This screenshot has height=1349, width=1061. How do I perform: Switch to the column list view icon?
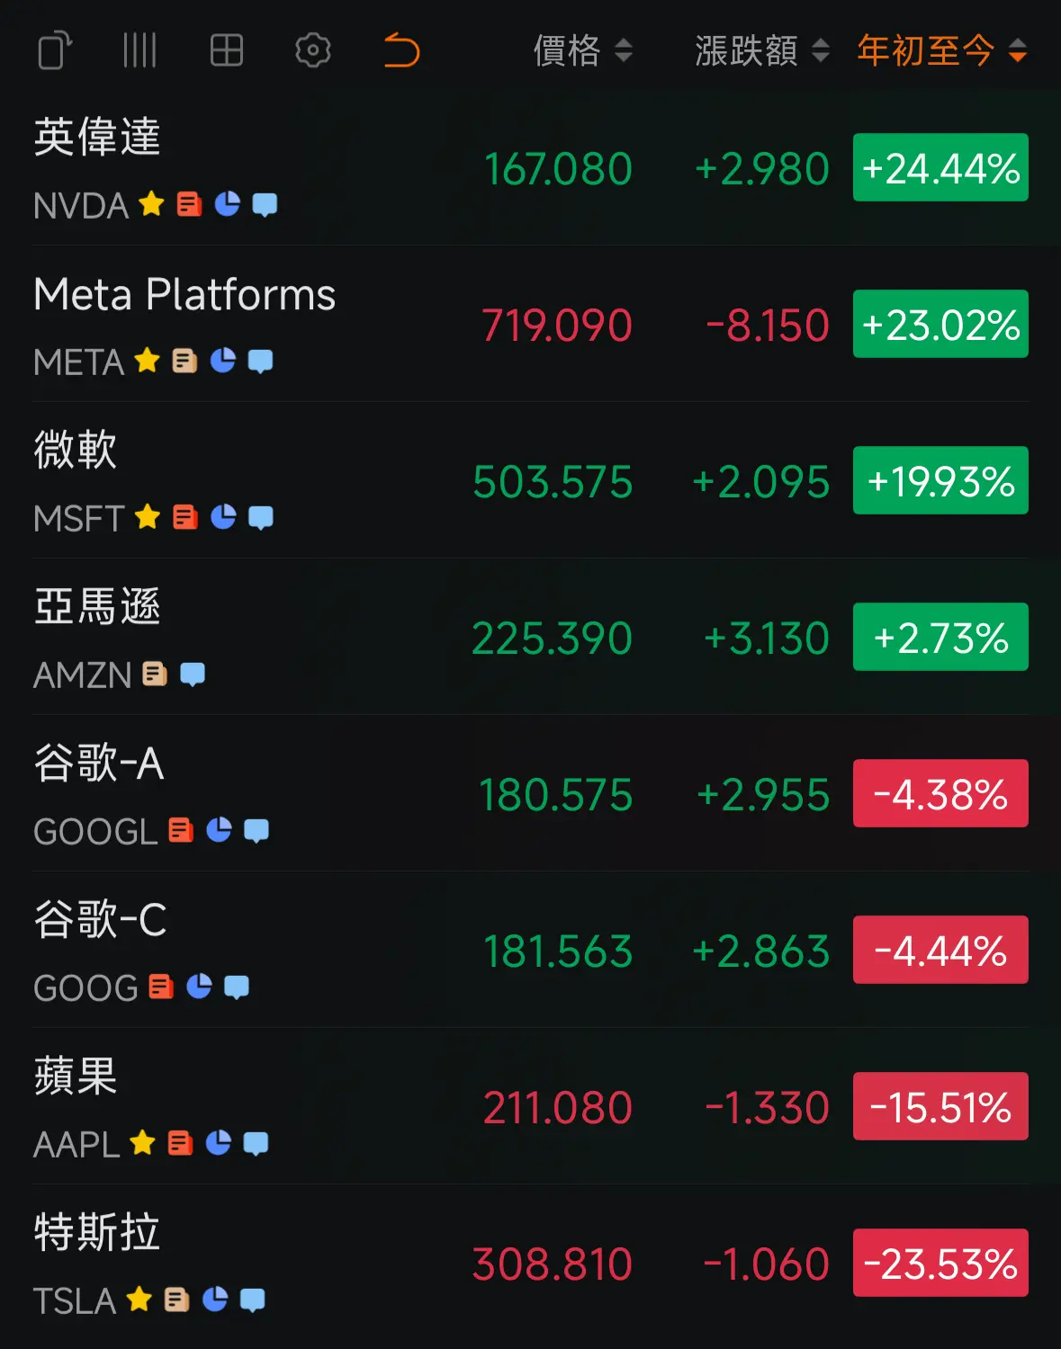[139, 50]
